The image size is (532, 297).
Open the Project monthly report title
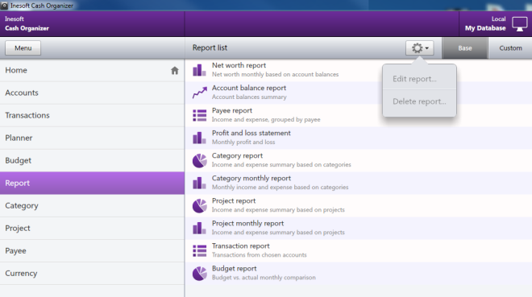[x=248, y=224]
